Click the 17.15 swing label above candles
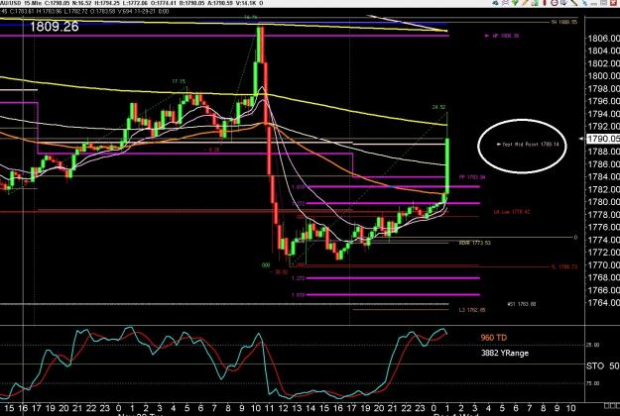This screenshot has width=620, height=416. click(x=179, y=81)
